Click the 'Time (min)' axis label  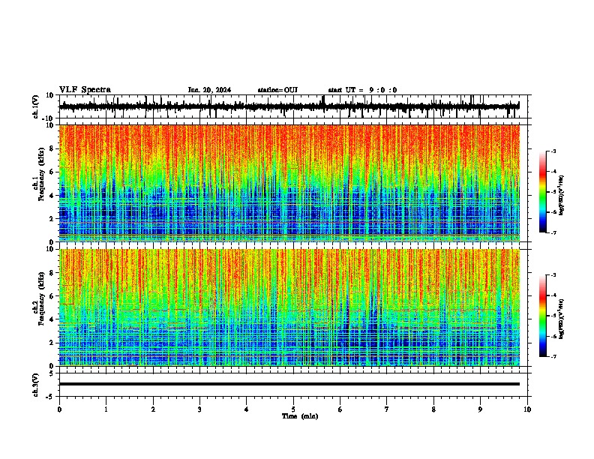point(300,416)
